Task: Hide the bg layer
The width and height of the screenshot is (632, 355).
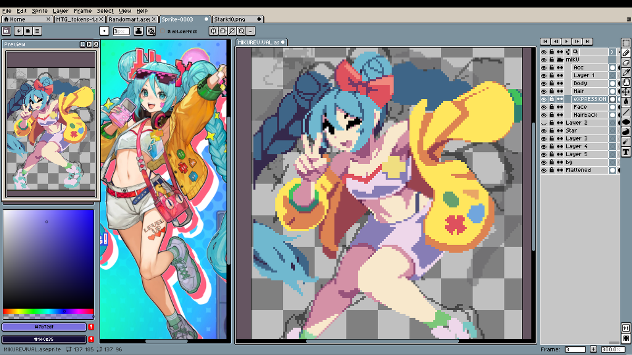Action: pos(544,162)
